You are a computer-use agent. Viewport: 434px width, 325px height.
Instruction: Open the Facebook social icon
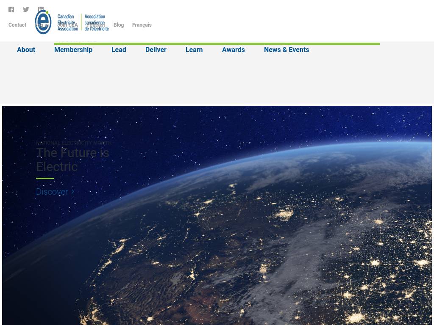[x=11, y=9]
